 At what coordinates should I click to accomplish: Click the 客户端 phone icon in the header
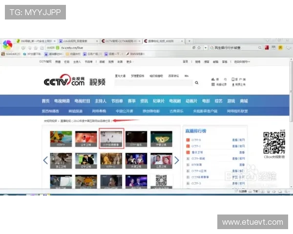coord(233,79)
